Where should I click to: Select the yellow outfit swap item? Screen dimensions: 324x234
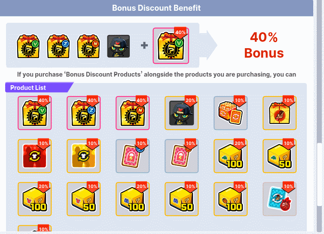[83, 156]
